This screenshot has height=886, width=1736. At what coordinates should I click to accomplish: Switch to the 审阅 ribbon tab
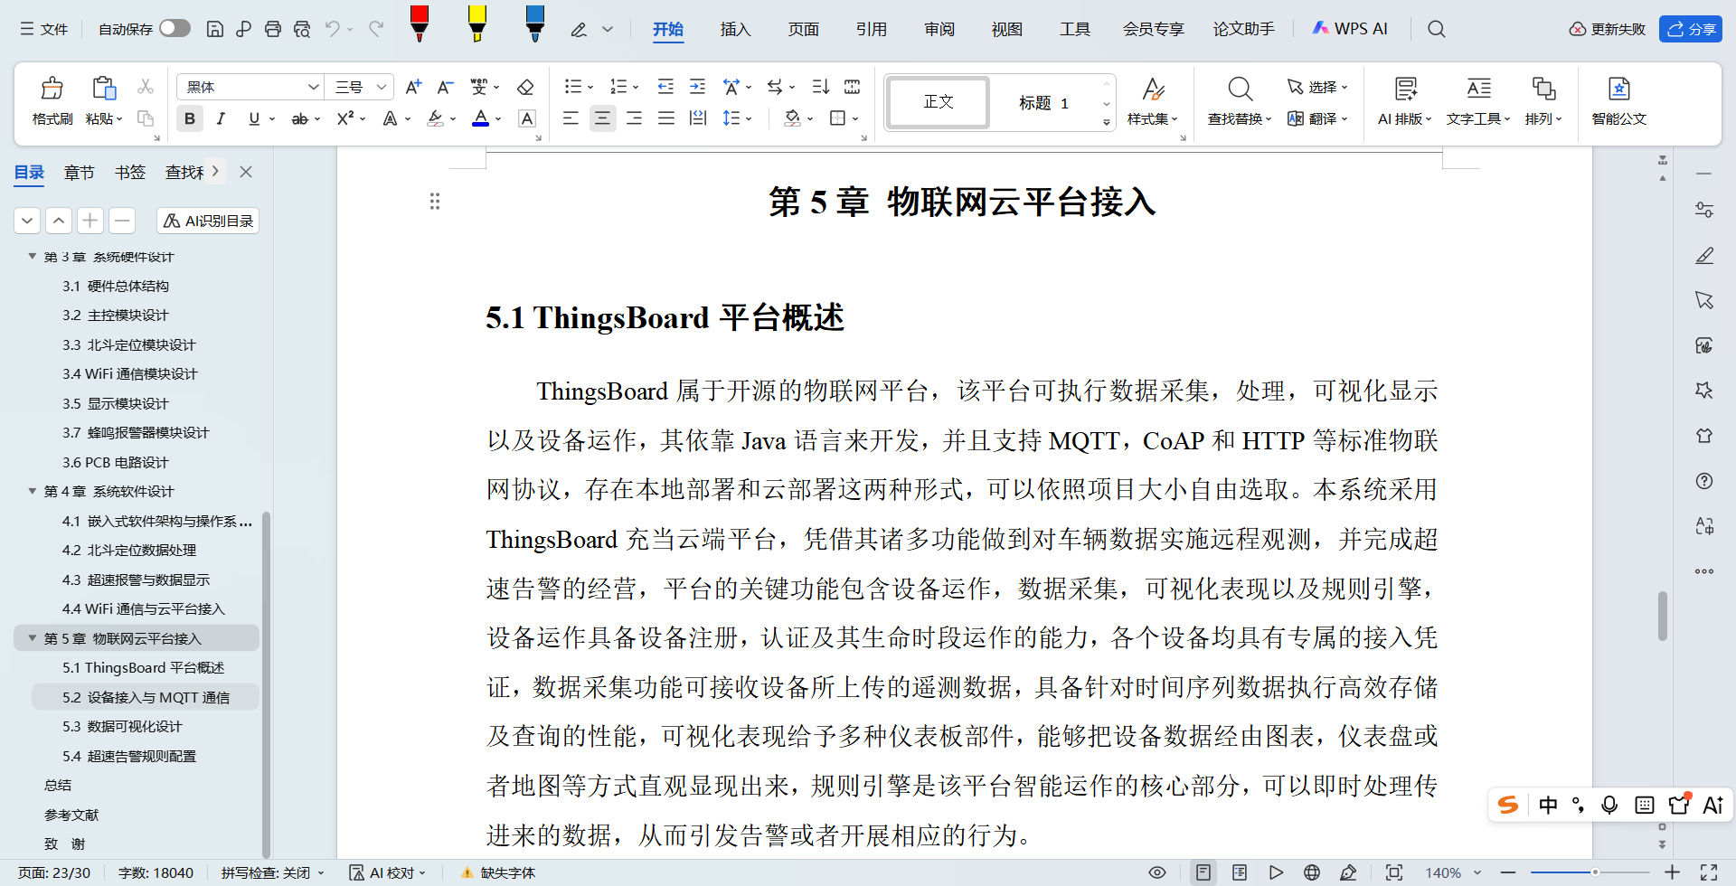[939, 29]
